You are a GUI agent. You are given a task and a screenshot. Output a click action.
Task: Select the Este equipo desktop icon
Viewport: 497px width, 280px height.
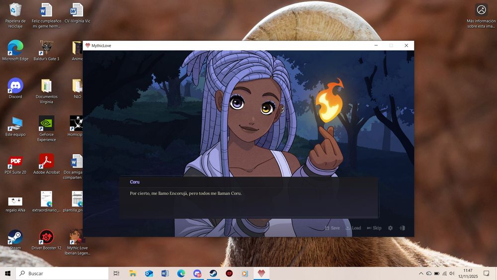(15, 126)
